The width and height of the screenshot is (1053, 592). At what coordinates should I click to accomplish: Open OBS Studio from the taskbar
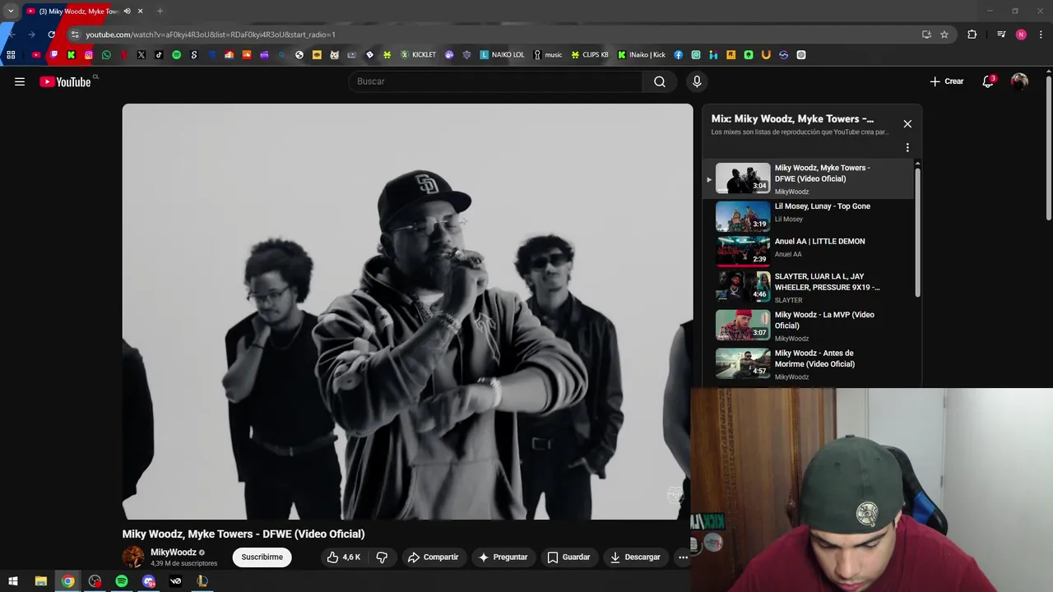[x=95, y=581]
